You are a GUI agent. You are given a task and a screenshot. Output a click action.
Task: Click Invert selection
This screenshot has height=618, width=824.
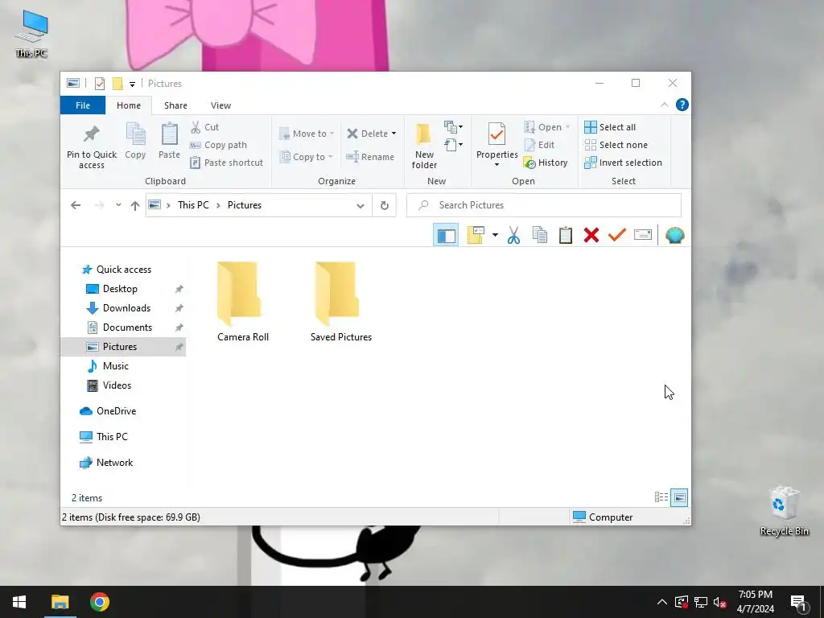[624, 163]
